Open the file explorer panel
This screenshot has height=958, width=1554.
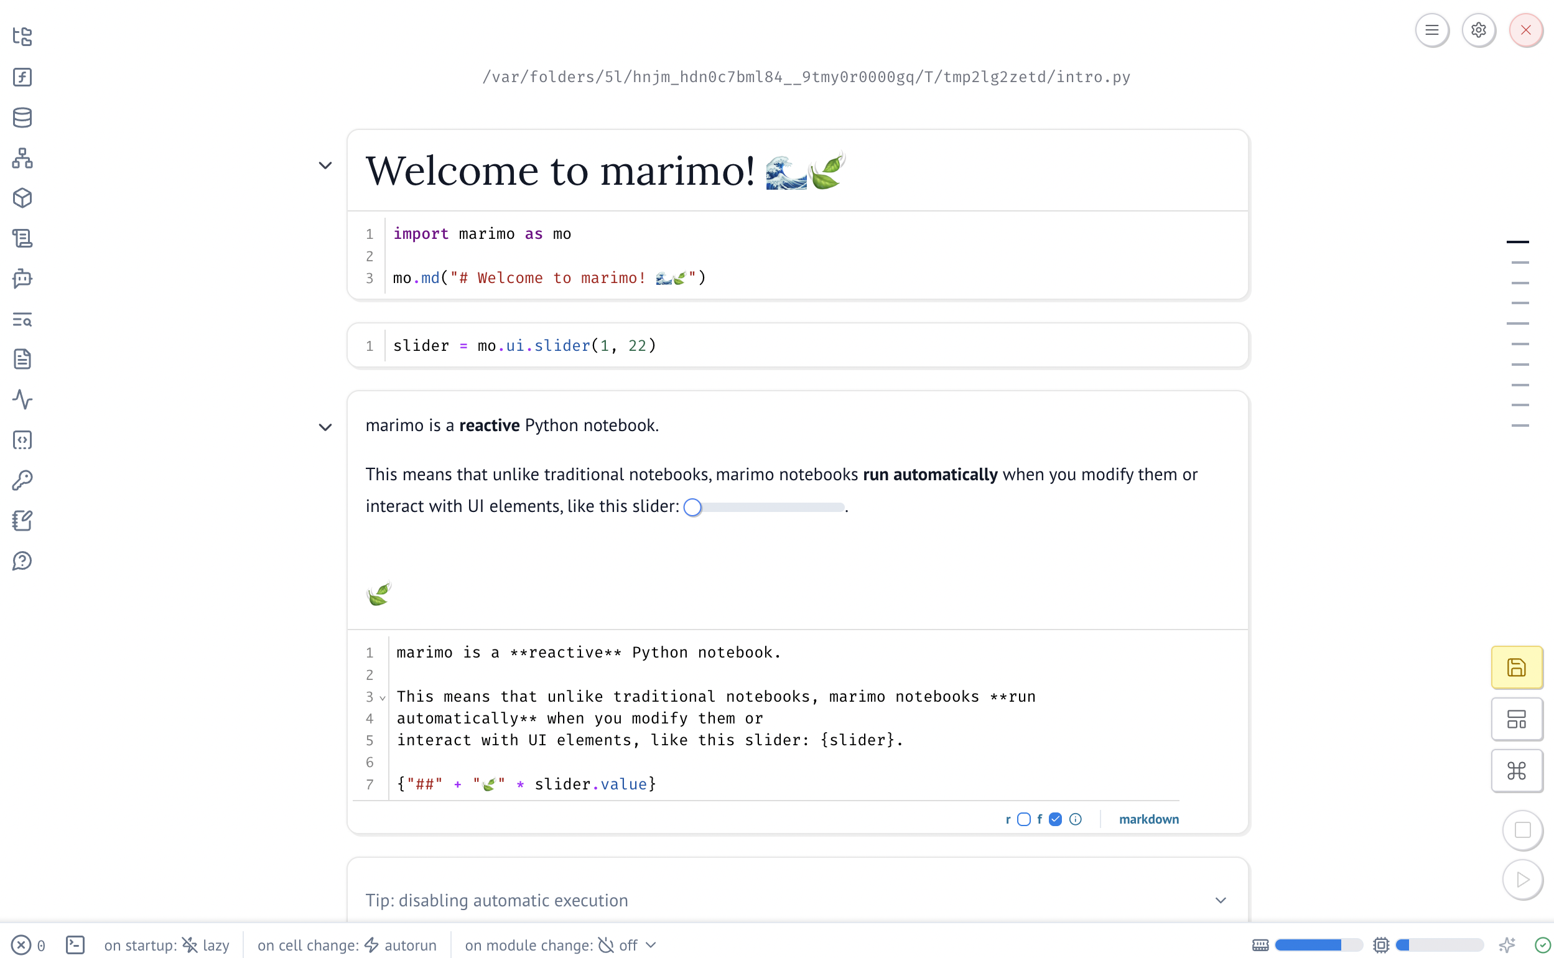[x=22, y=37]
